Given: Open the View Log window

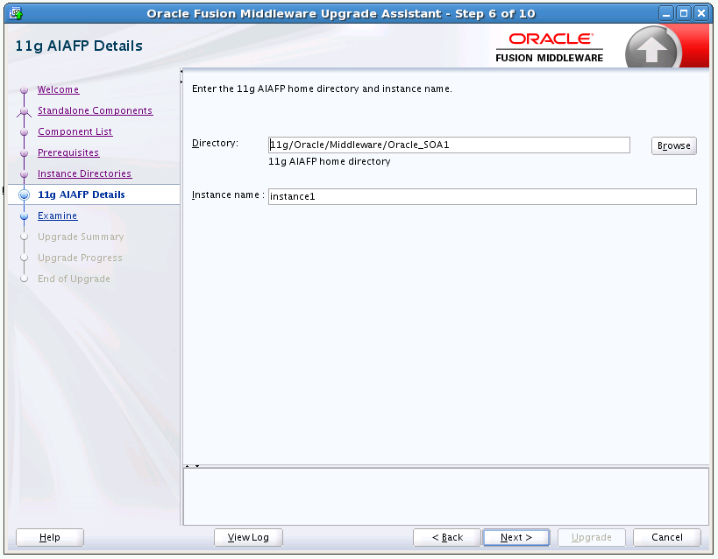Looking at the screenshot, I should tap(248, 537).
